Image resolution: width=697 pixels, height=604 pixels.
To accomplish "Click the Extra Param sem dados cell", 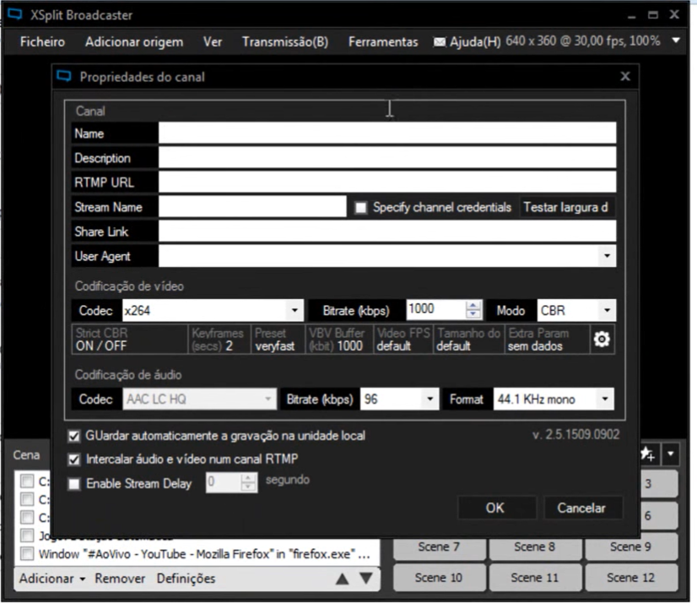I will pyautogui.click(x=547, y=340).
